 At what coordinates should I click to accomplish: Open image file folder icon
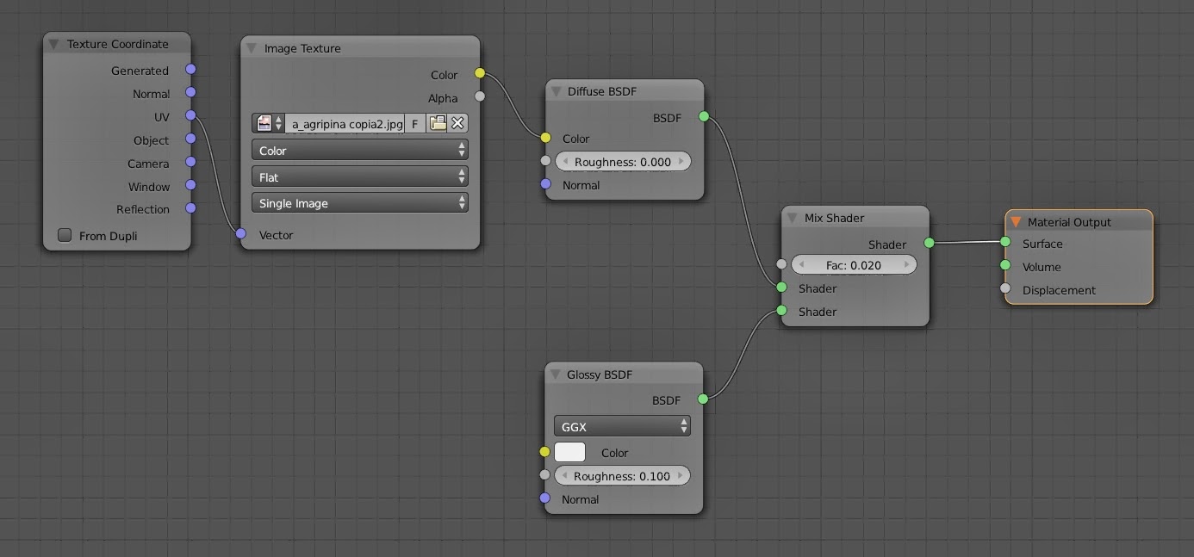point(438,123)
